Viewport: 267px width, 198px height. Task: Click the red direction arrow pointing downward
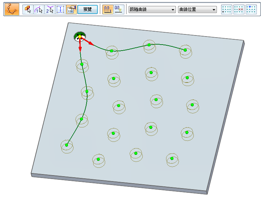pyautogui.click(x=80, y=45)
